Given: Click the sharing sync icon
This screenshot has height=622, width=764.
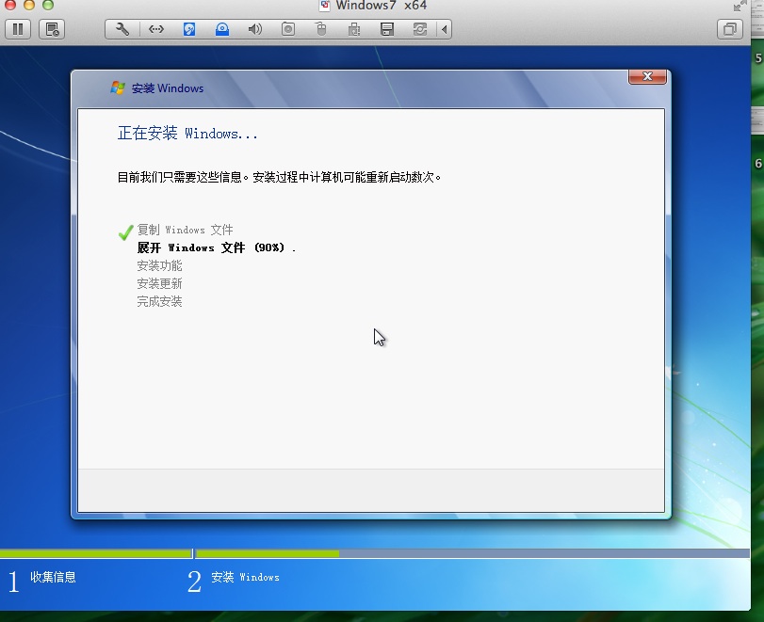Looking at the screenshot, I should coord(420,29).
